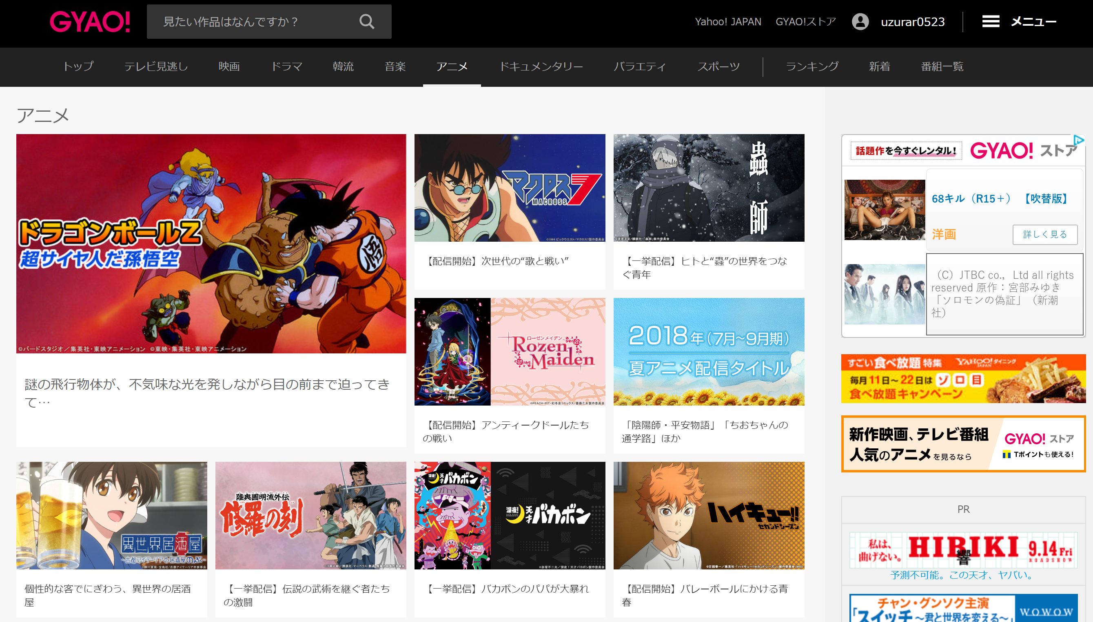Viewport: 1093px width, 622px height.
Task: Open the 蟲師 thumbnail
Action: click(709, 188)
